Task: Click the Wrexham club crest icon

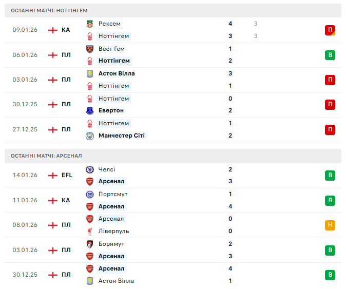Action: click(x=90, y=24)
